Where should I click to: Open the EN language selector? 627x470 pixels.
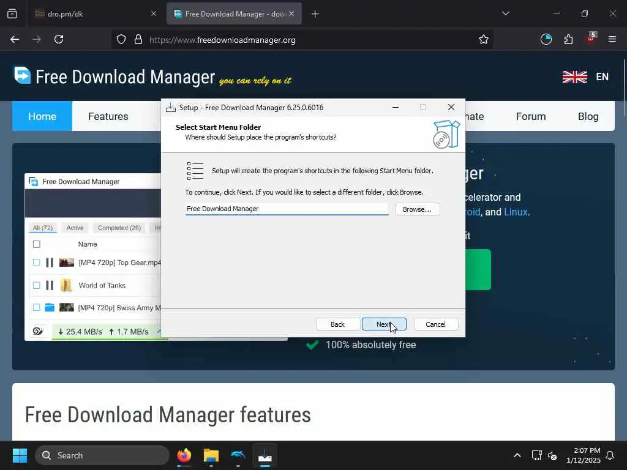click(603, 76)
